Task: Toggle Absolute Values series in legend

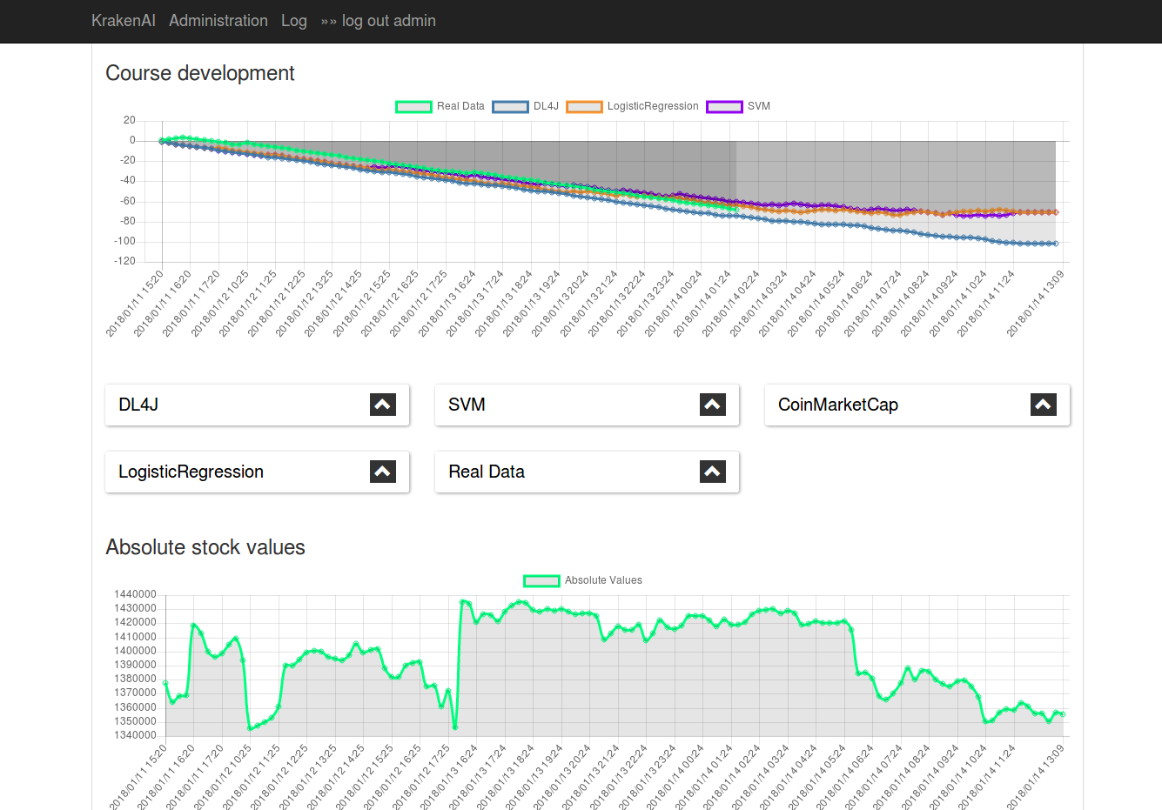Action: [x=602, y=580]
